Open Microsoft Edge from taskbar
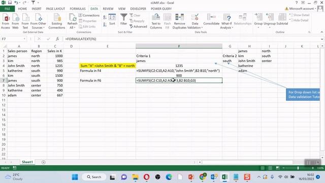The height and width of the screenshot is (183, 325). pyautogui.click(x=169, y=177)
